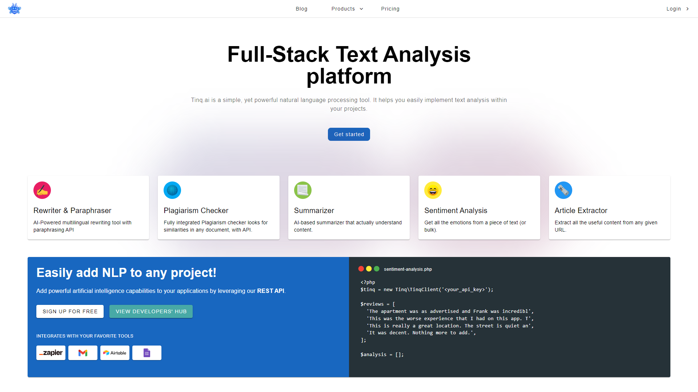This screenshot has width=698, height=392.
Task: Click the chevron next to Login
Action: click(687, 9)
